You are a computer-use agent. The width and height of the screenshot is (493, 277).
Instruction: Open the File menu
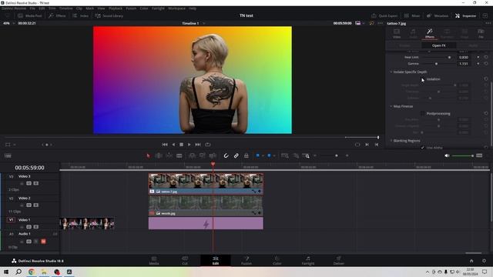tap(32, 8)
